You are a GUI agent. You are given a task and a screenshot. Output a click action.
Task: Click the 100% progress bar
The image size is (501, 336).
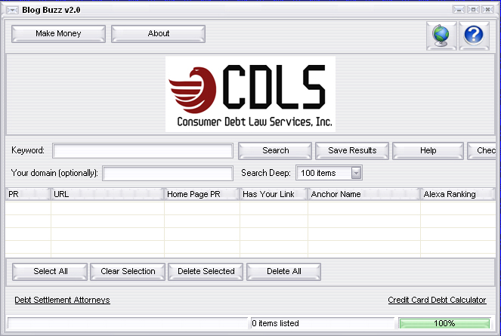444,323
